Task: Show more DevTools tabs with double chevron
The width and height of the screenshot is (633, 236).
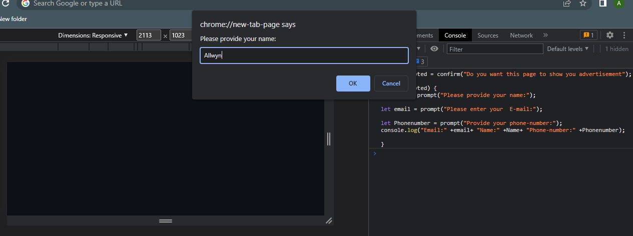Action: (545, 35)
